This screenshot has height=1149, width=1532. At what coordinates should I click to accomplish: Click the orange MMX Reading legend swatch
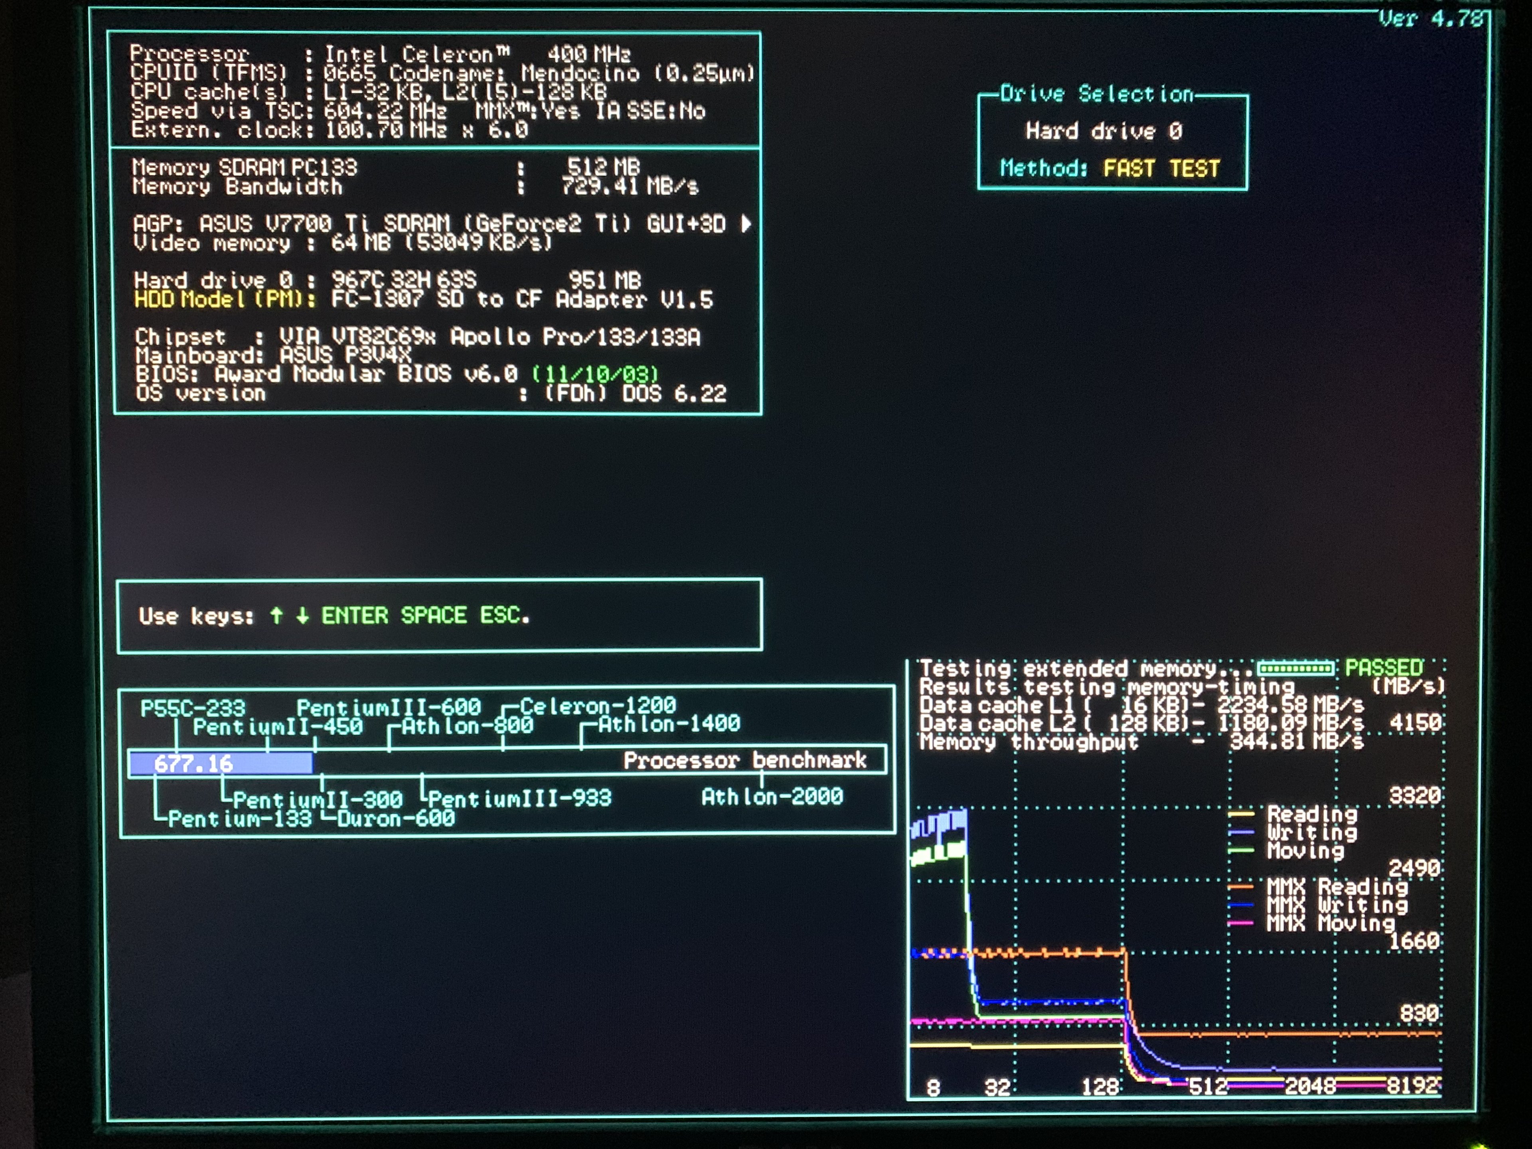coord(1241,886)
